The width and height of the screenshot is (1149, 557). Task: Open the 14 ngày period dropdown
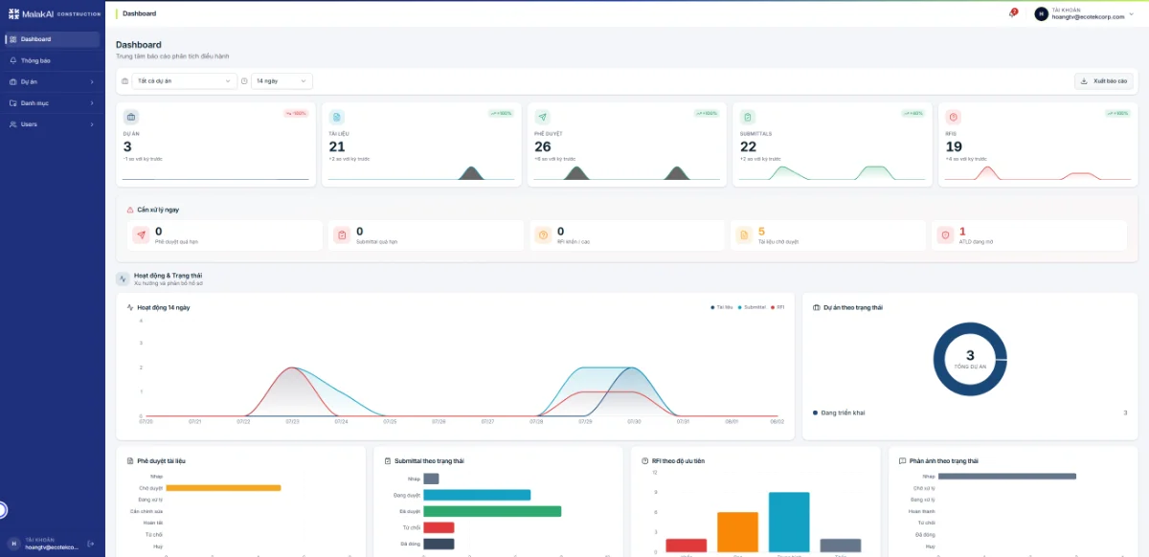click(x=282, y=81)
